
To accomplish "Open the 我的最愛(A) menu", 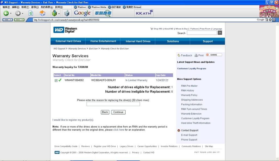I will 47,7.
